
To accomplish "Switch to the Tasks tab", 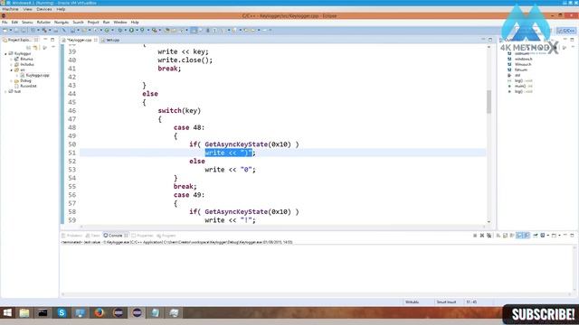I will [92, 236].
